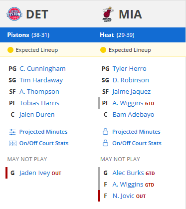Select Tim Hardaway in Pistons lineup
The image size is (186, 209).
tap(41, 80)
